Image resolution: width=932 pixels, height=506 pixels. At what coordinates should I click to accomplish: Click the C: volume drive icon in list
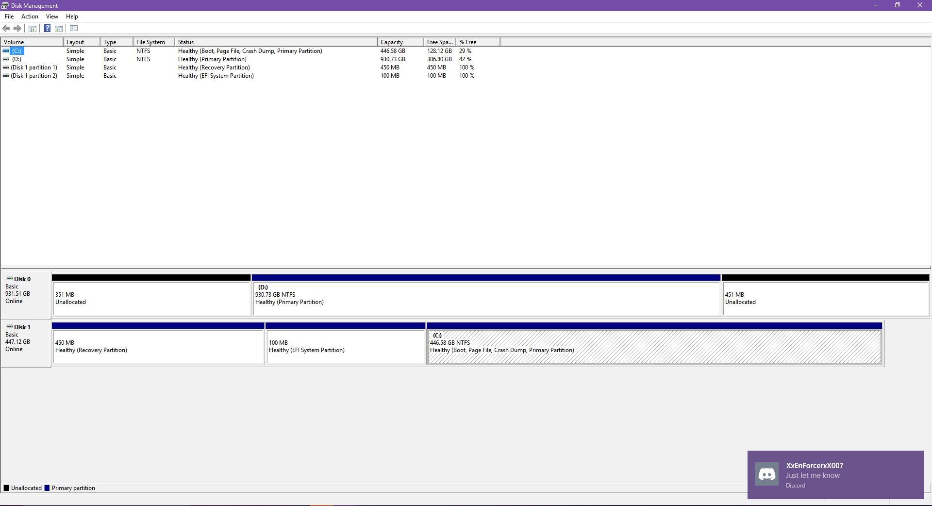(6, 51)
